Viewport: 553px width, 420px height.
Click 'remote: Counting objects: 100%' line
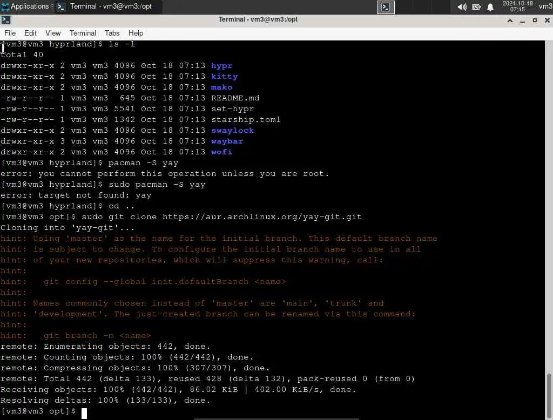point(127,357)
